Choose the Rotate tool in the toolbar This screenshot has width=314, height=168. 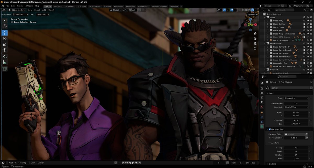click(x=5, y=38)
